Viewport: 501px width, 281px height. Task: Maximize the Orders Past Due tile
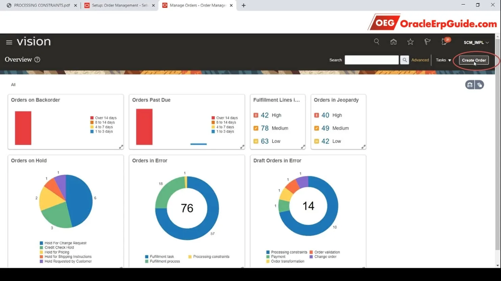pos(242,147)
